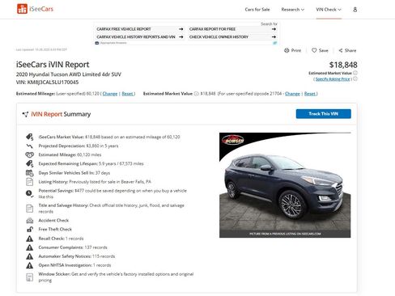Click the Expected Remaining Lifespan icon

pos(30,163)
